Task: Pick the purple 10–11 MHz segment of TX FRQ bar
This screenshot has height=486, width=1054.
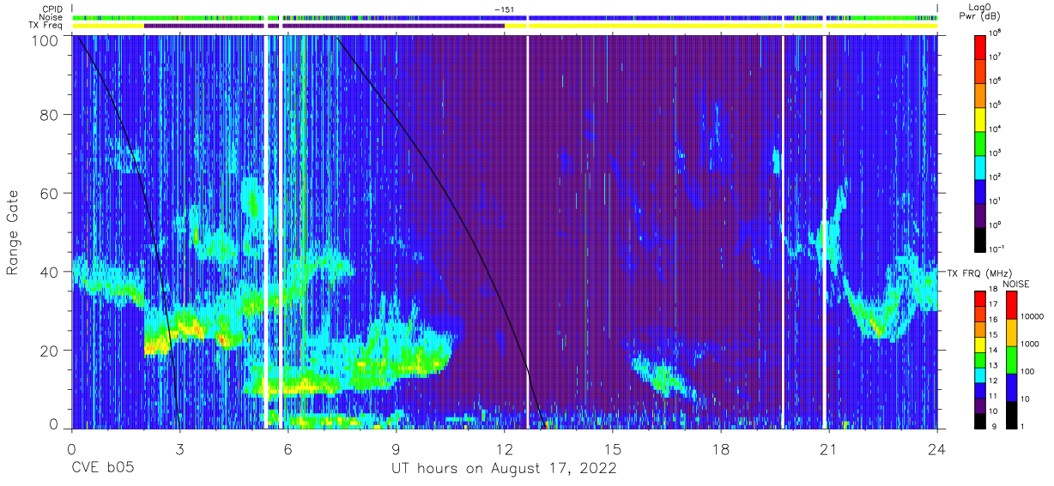Action: (980, 404)
